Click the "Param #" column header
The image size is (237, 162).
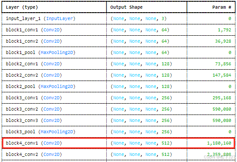pyautogui.click(x=222, y=7)
